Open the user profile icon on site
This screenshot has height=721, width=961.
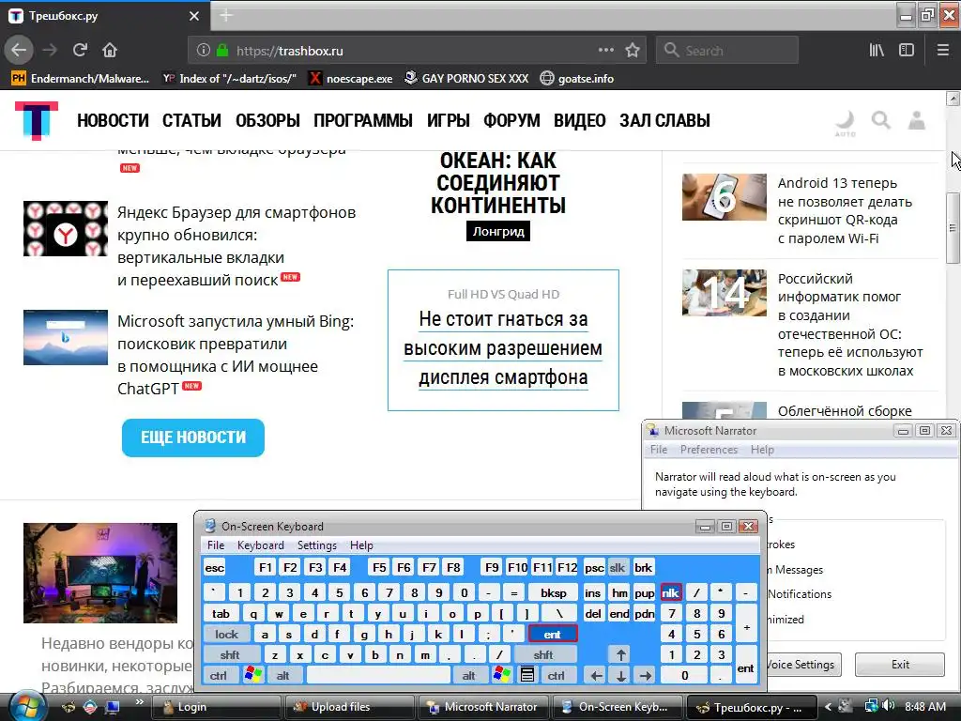(917, 119)
